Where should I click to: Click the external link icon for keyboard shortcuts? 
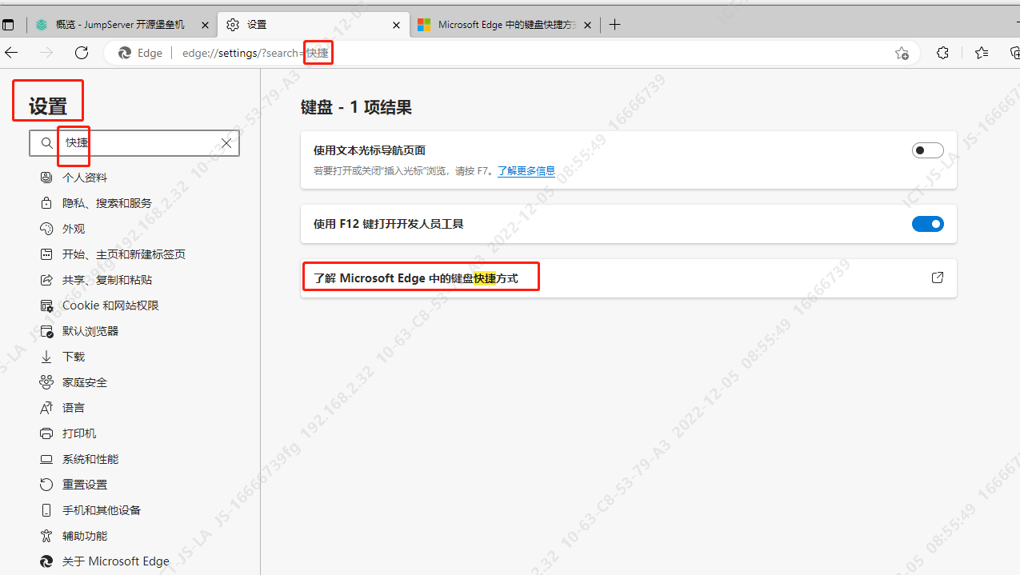938,278
